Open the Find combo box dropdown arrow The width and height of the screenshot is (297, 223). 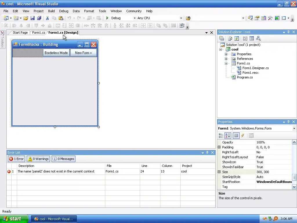click(243, 18)
